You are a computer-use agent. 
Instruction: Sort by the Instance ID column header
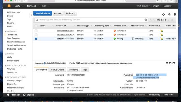(x=61, y=26)
